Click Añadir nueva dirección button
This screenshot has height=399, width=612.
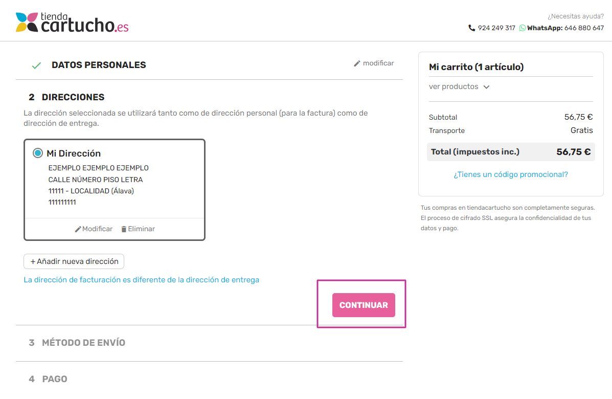tap(74, 261)
